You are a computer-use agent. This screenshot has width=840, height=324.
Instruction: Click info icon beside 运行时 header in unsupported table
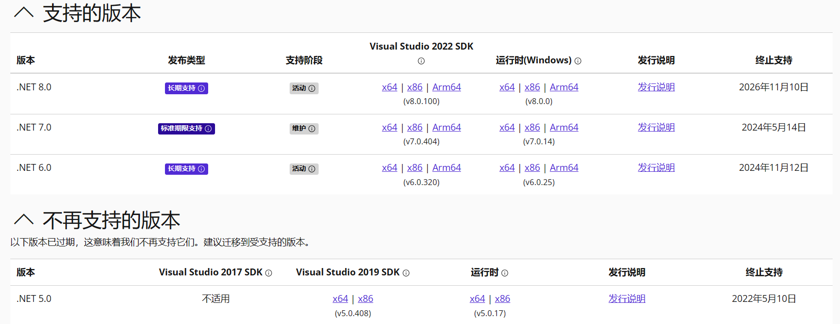coord(505,273)
